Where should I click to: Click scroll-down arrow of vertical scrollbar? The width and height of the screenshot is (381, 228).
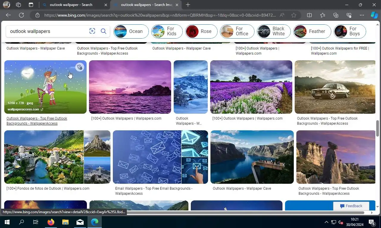click(378, 207)
